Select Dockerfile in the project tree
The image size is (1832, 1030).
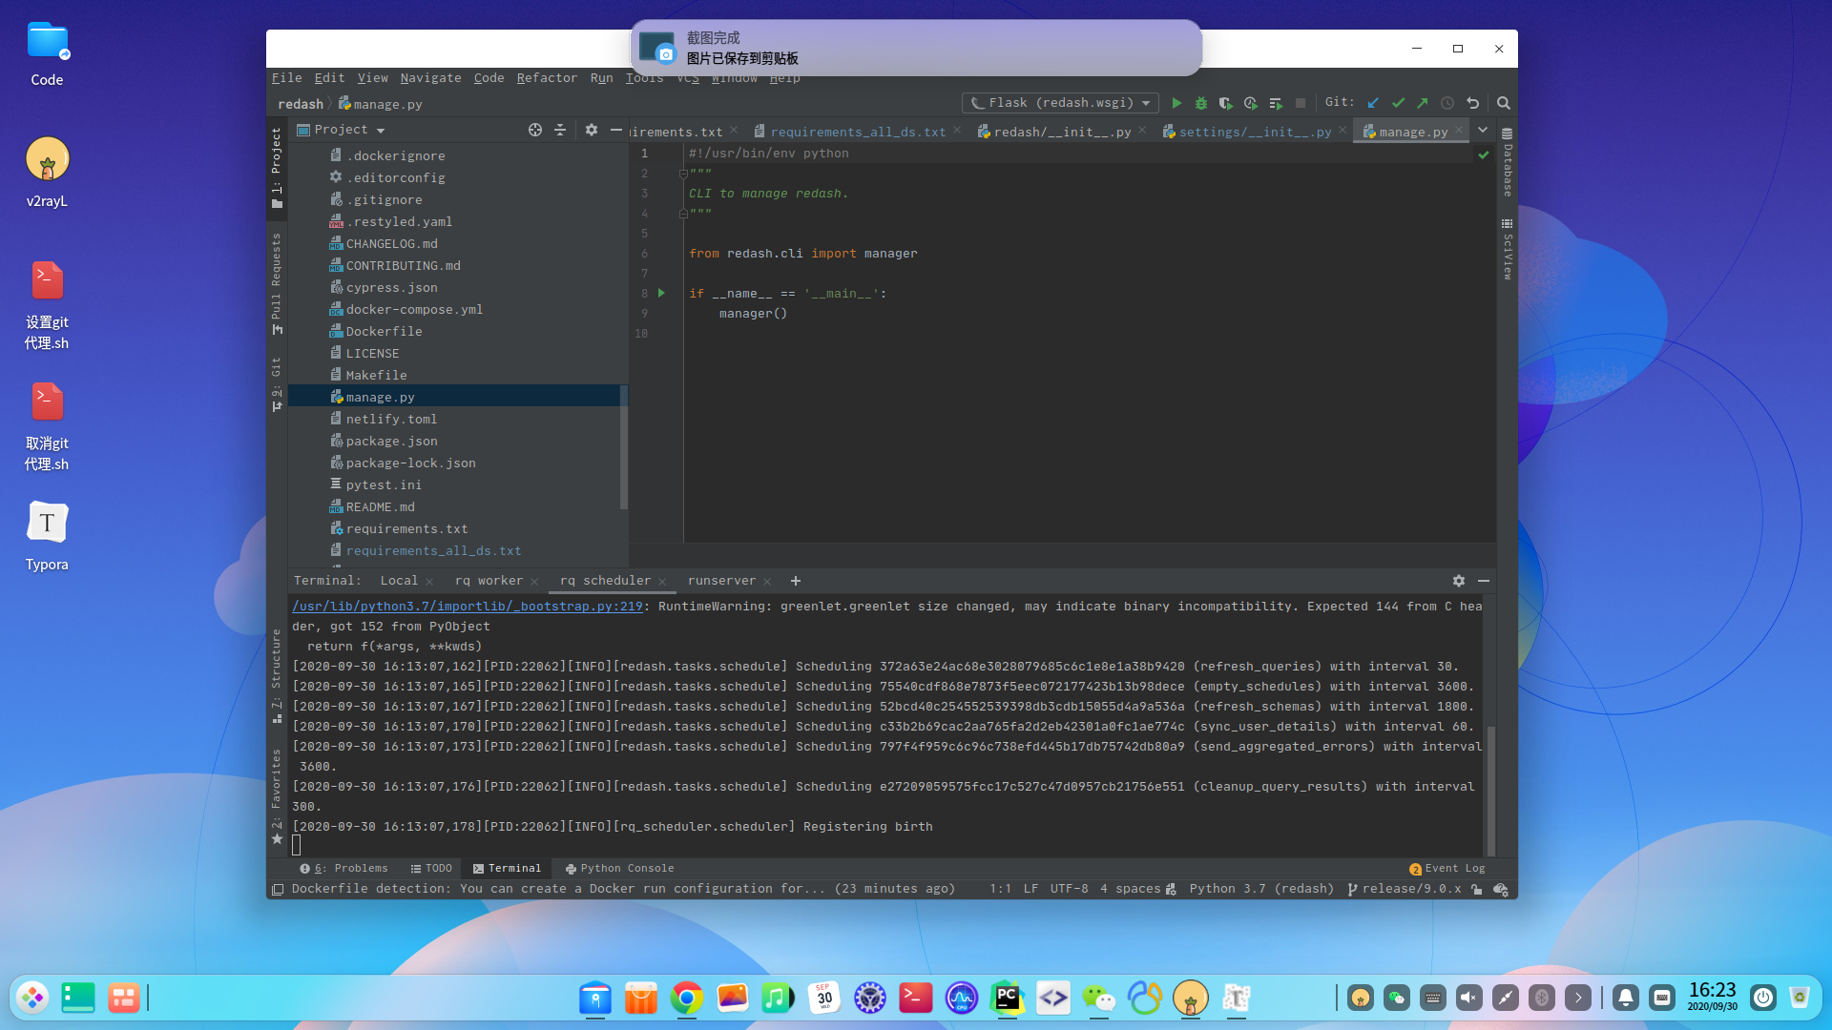pos(384,331)
